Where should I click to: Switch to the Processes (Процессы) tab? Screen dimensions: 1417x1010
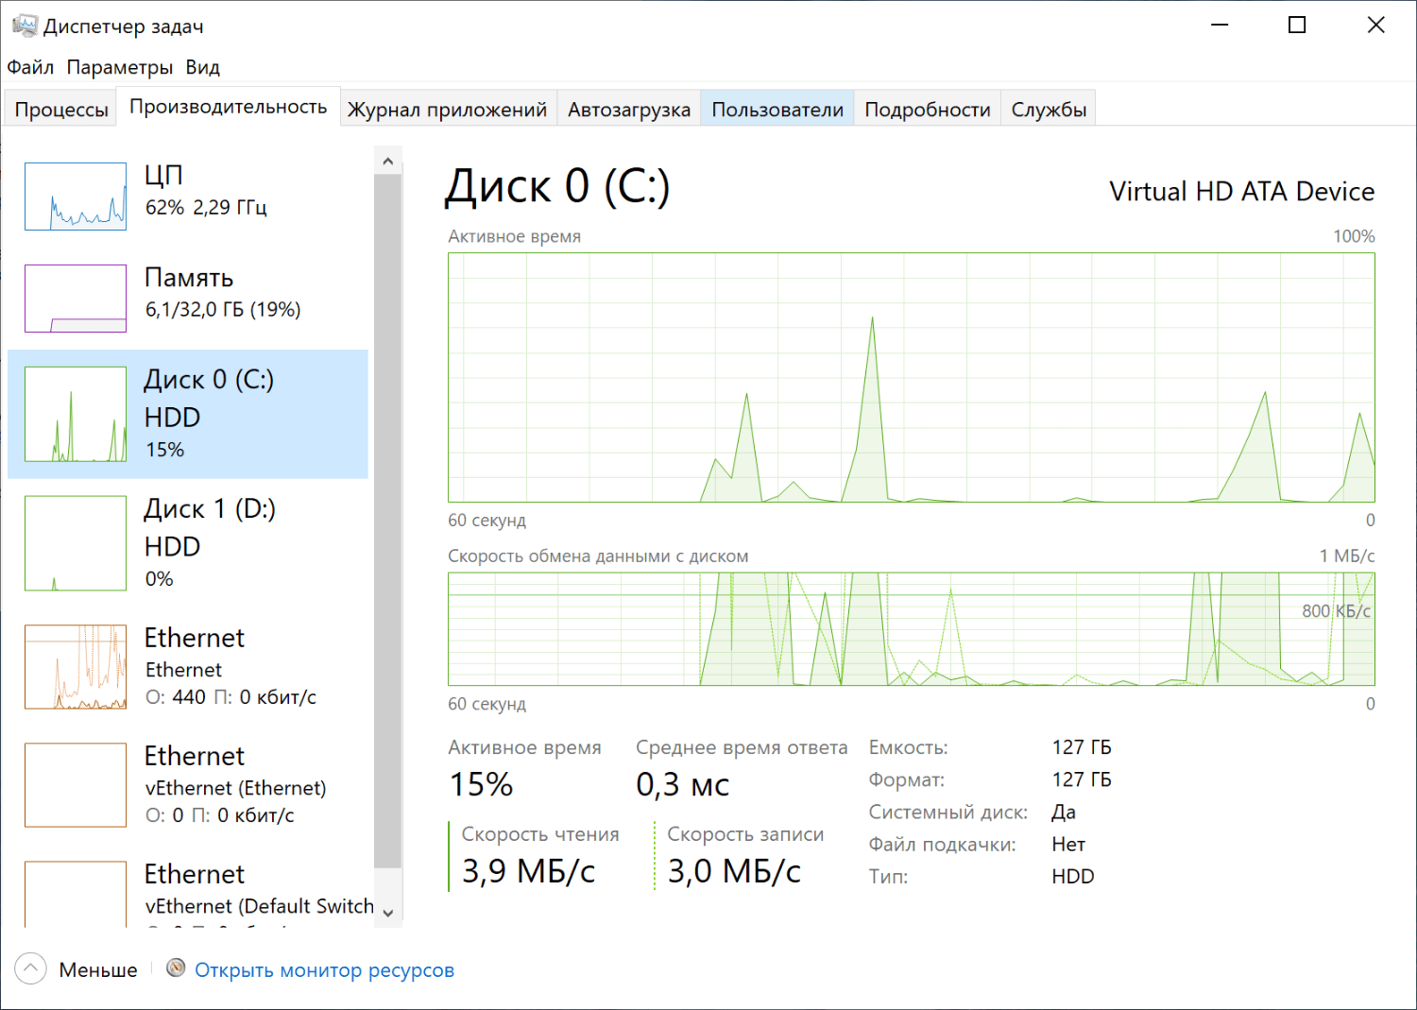61,110
